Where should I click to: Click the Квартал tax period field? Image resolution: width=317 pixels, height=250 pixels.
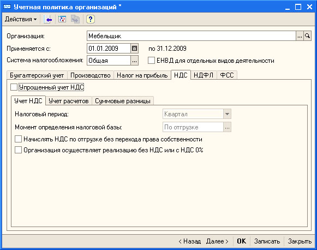pyautogui.click(x=193, y=114)
